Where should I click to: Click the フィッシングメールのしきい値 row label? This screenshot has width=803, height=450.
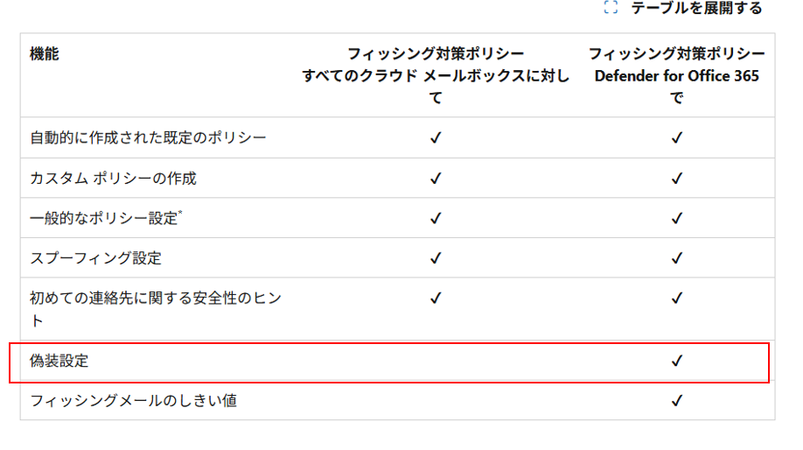tap(133, 401)
